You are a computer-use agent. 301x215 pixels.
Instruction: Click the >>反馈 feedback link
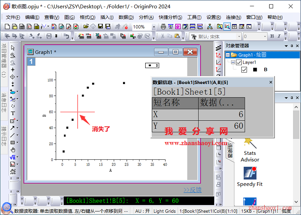[193, 190]
